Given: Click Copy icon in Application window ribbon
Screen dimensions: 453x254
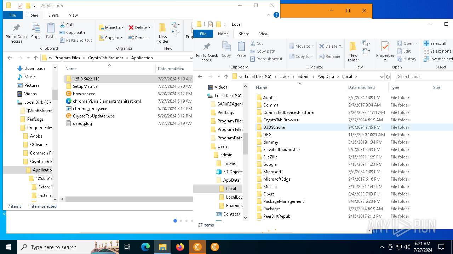Looking at the screenshot, I should (36, 31).
